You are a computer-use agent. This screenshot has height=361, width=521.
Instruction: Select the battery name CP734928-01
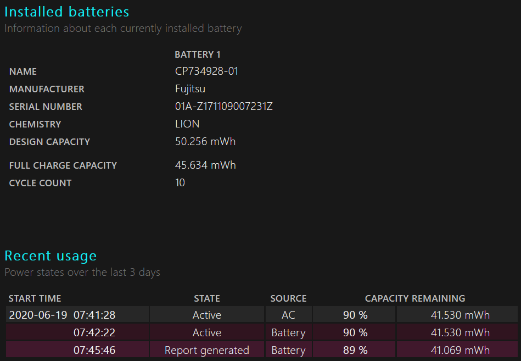pos(206,71)
